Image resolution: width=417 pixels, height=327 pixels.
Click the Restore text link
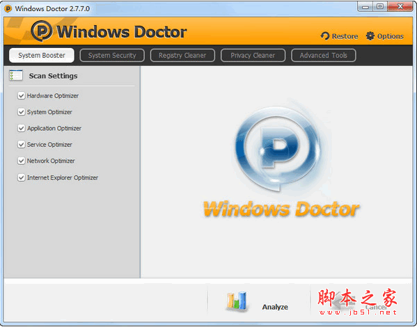tap(345, 36)
